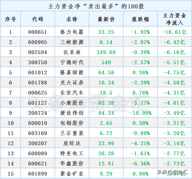The height and width of the screenshot is (179, 192).
Task: Select stock code 600905
Action: tap(38, 42)
